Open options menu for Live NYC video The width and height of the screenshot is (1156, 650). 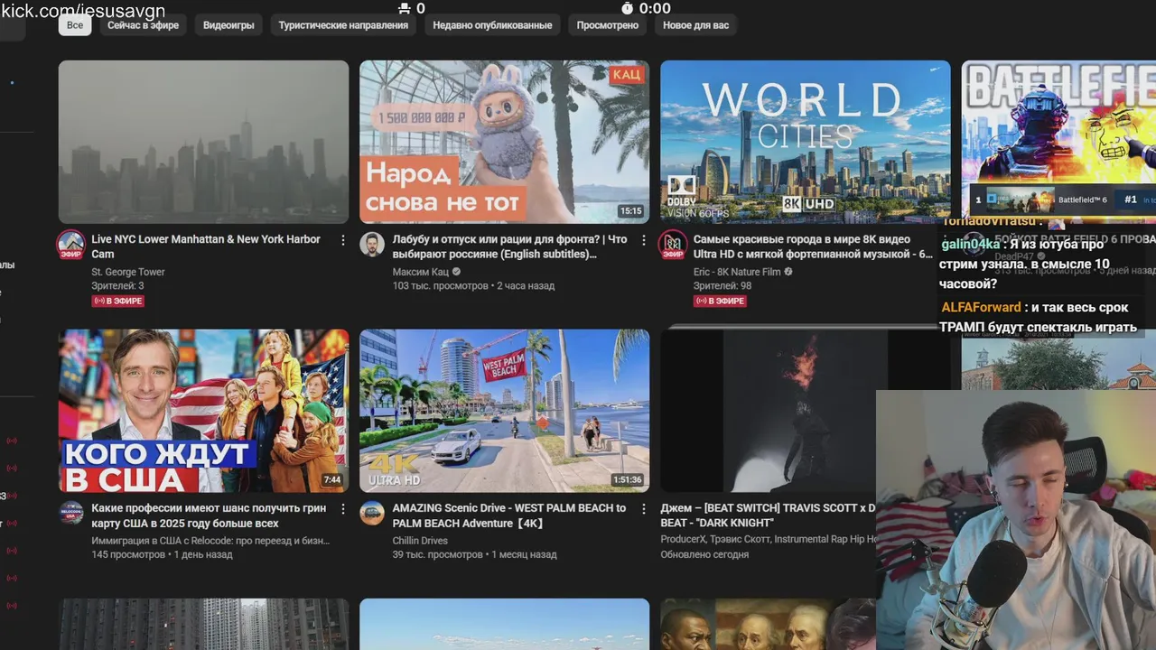point(342,240)
